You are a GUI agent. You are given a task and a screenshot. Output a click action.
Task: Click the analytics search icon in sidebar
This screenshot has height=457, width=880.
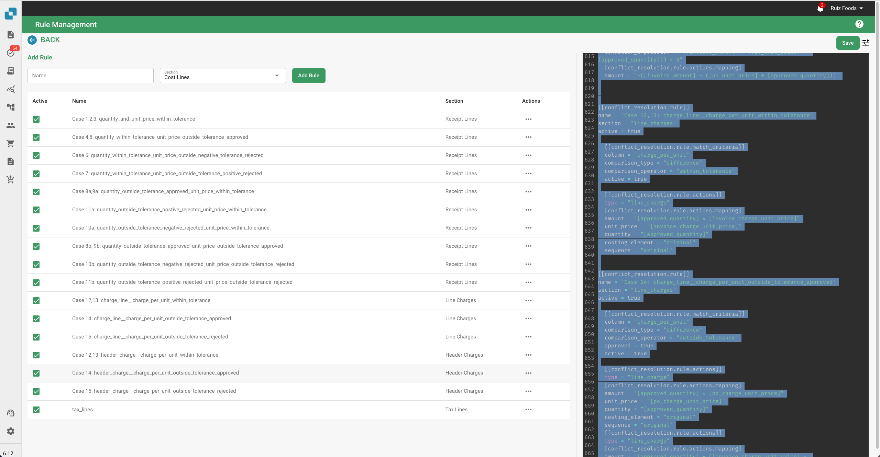point(10,89)
